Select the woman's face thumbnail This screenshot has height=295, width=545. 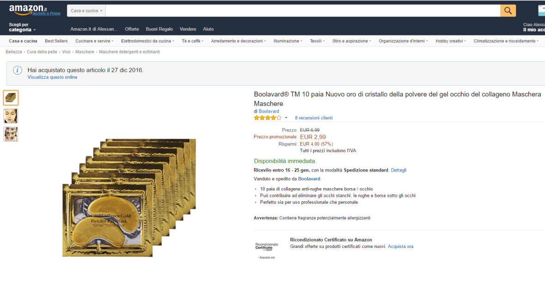pyautogui.click(x=11, y=116)
